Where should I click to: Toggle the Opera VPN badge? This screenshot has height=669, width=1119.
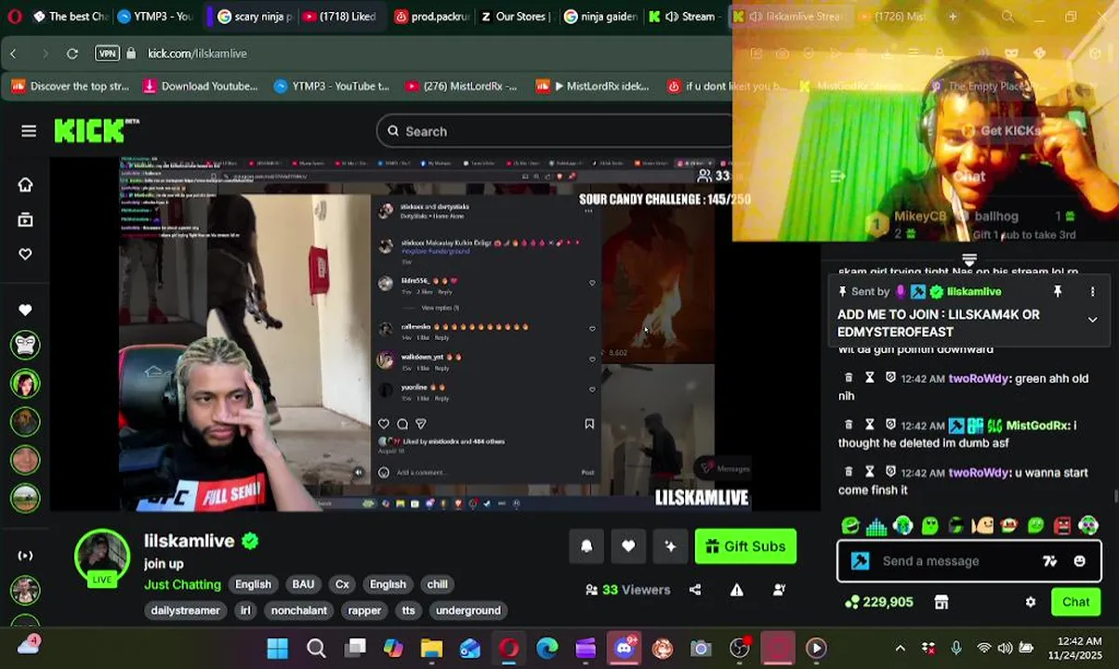coord(108,54)
